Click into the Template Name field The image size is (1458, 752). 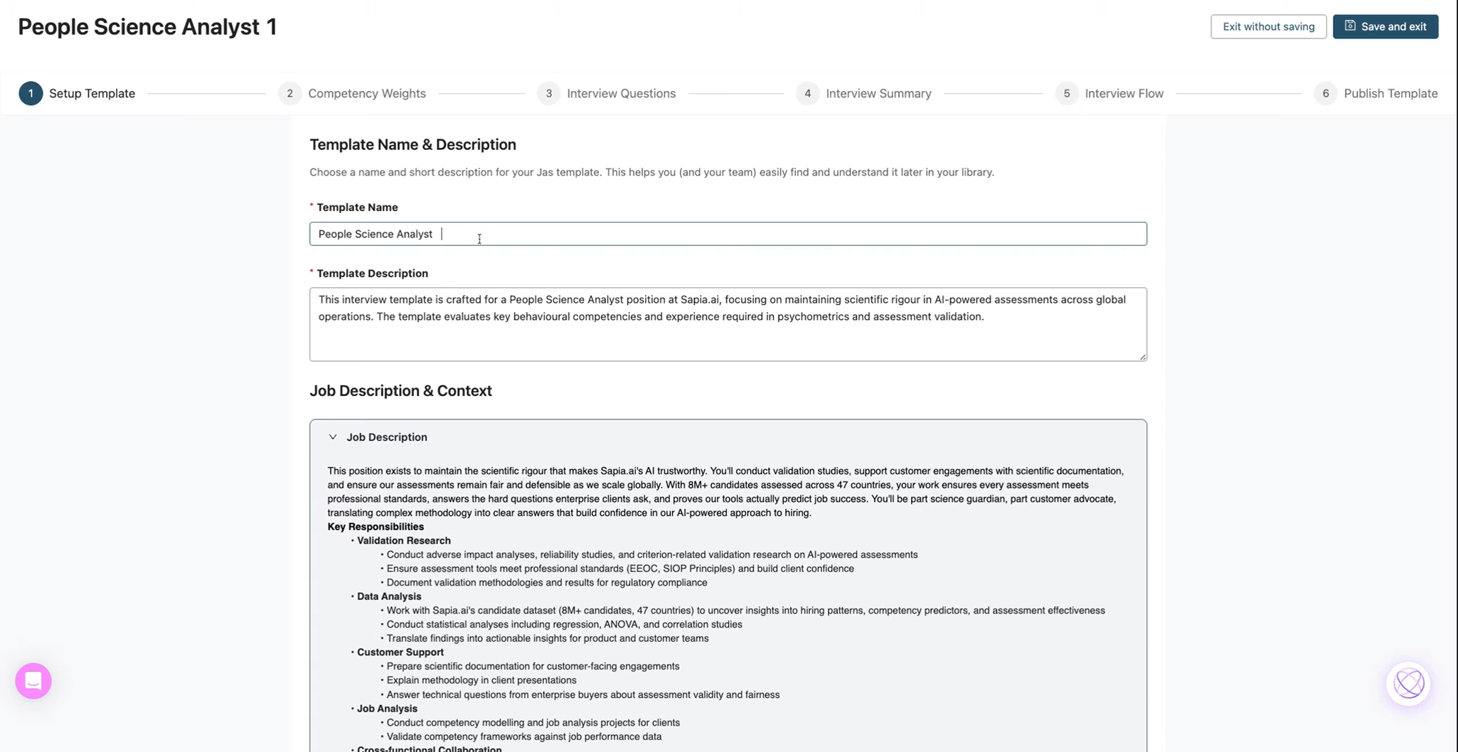click(727, 234)
